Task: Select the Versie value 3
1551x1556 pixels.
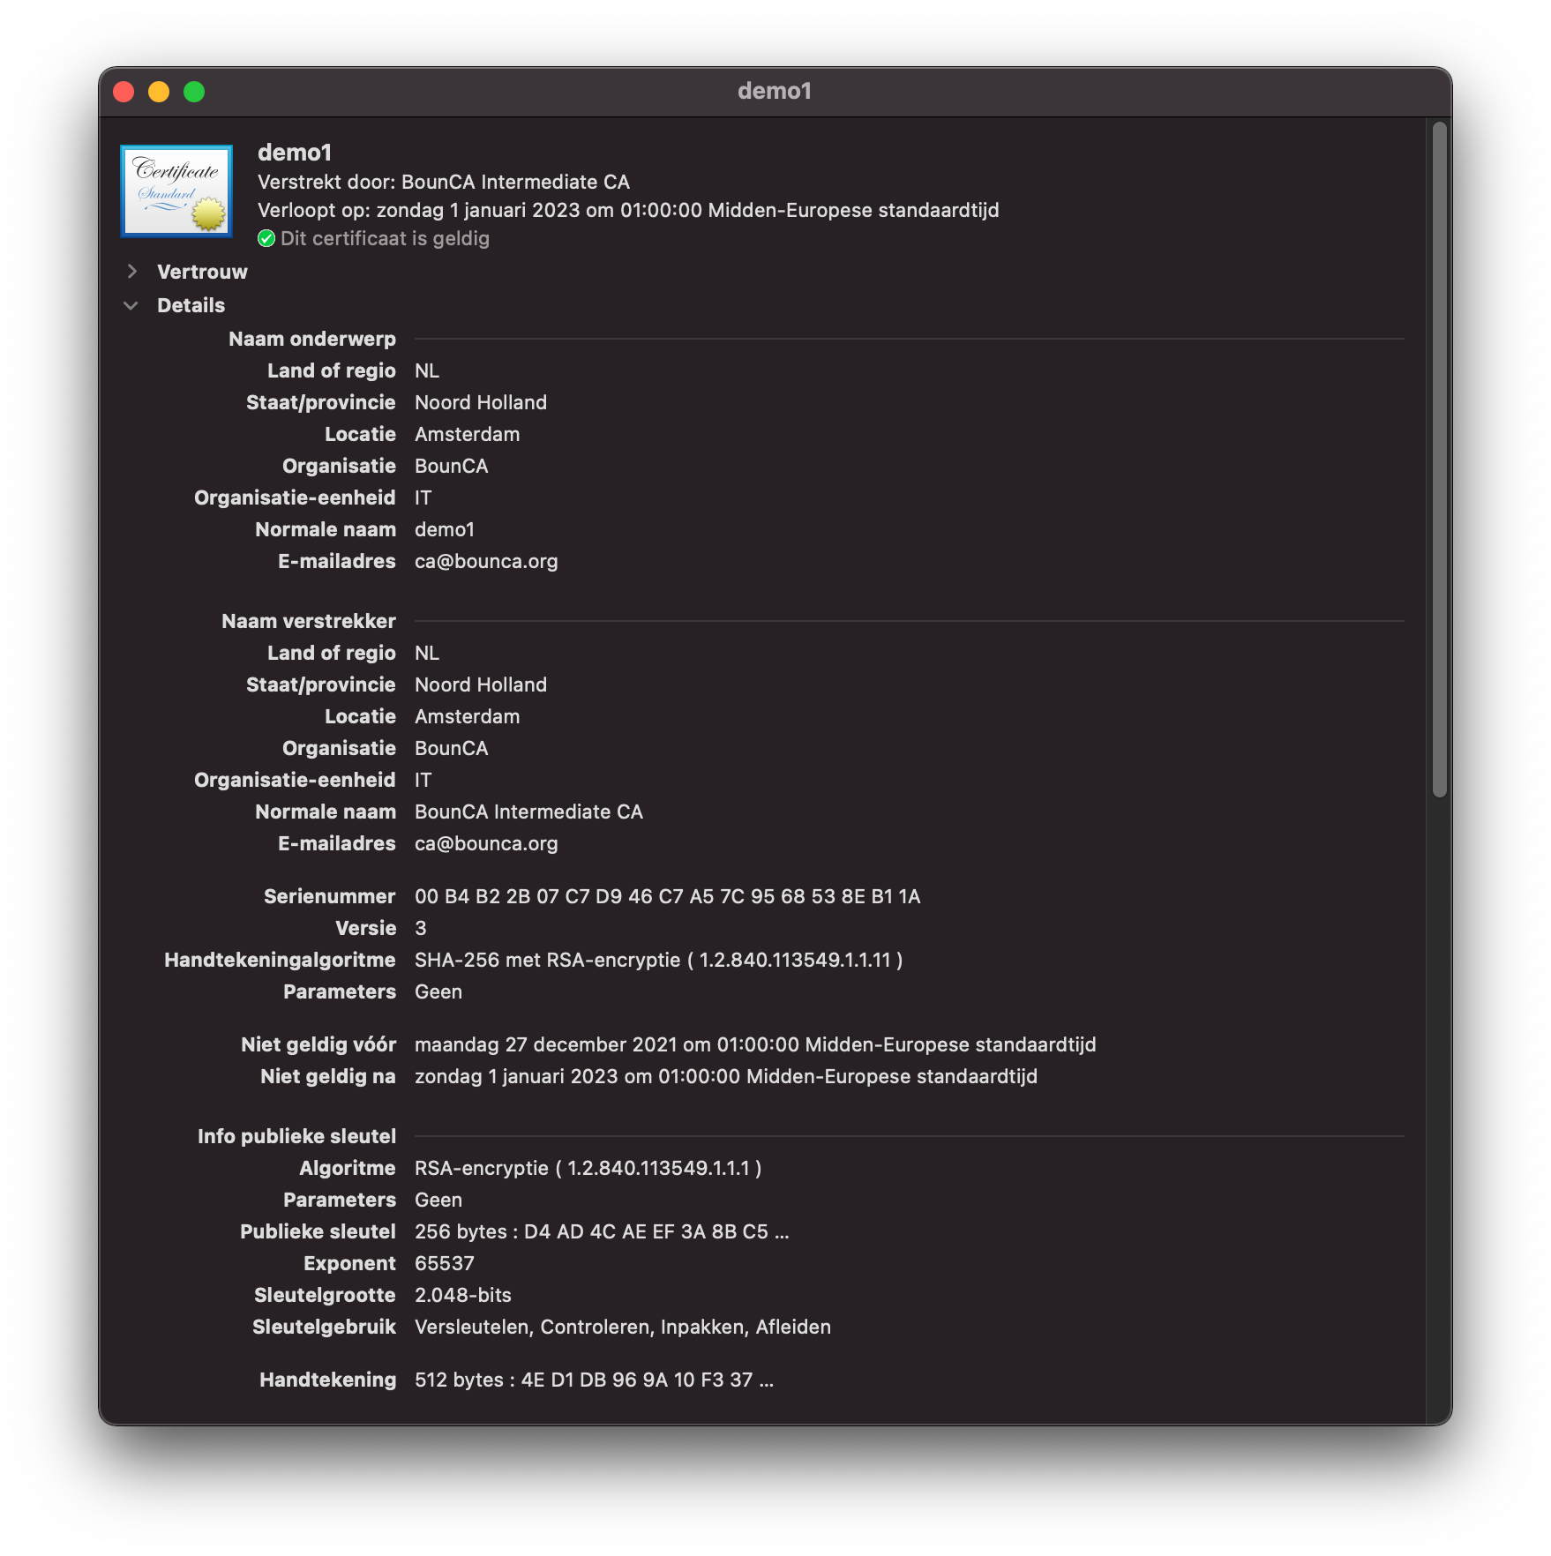Action: pos(421,929)
